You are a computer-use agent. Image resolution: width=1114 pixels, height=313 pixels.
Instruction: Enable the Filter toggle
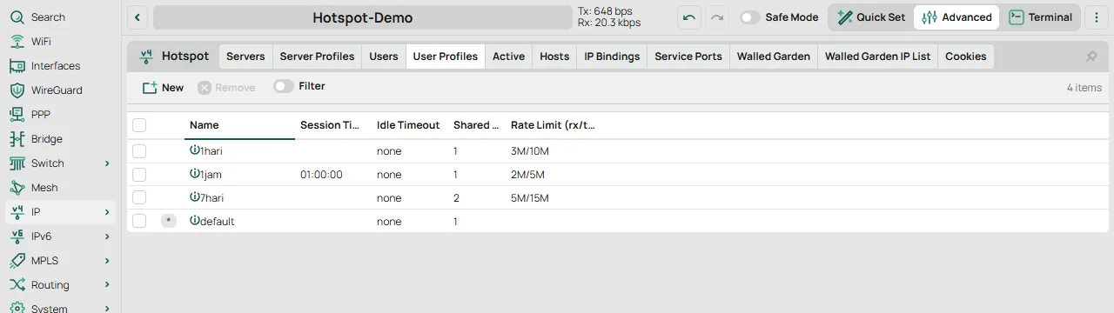[283, 86]
